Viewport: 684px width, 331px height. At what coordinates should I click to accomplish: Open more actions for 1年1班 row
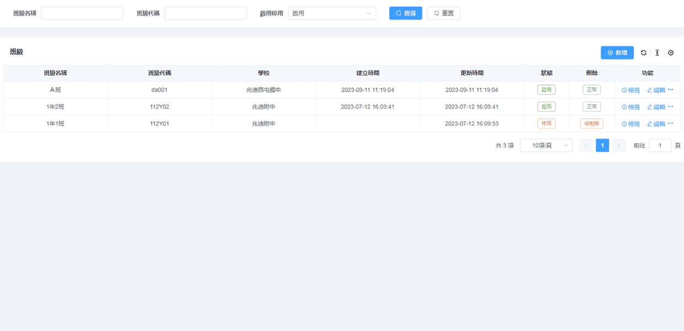671,124
